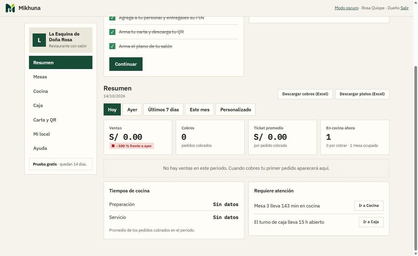Screen dimensions: 418x256
Task: Open Caja in the sidebar
Action: [60, 105]
